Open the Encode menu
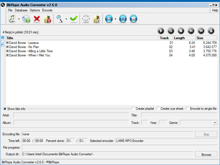This screenshot has height=165, width=220. coord(47,10)
